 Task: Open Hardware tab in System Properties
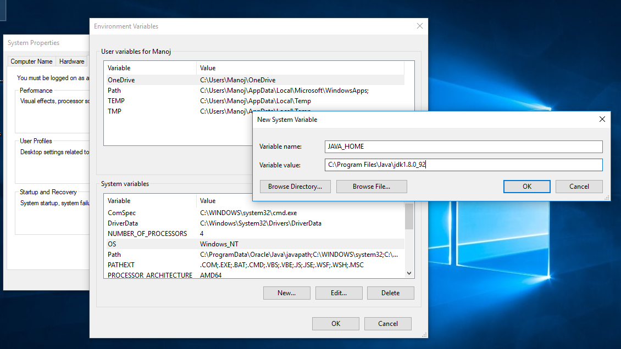pyautogui.click(x=71, y=61)
